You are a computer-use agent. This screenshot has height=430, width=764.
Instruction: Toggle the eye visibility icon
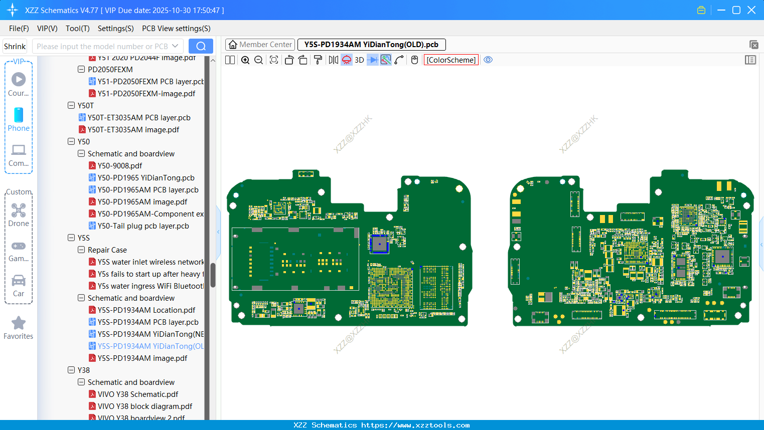[488, 60]
